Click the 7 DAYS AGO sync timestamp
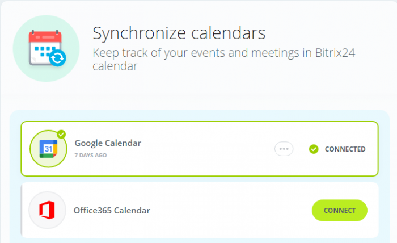The width and height of the screenshot is (397, 243). 91,155
